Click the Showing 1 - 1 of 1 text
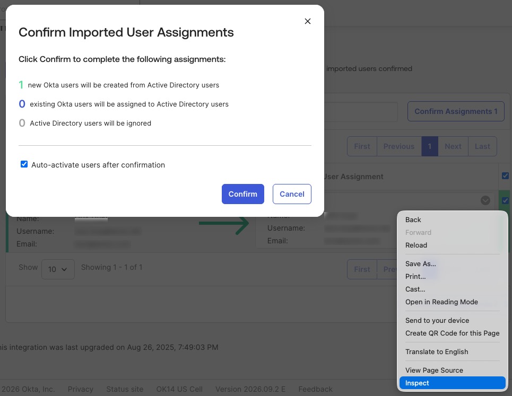 pos(111,268)
